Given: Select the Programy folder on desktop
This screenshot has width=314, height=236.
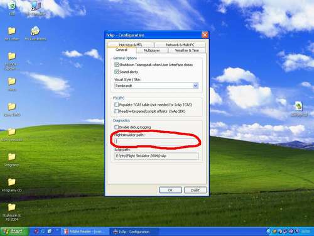Looking at the screenshot, I should coord(12,160).
